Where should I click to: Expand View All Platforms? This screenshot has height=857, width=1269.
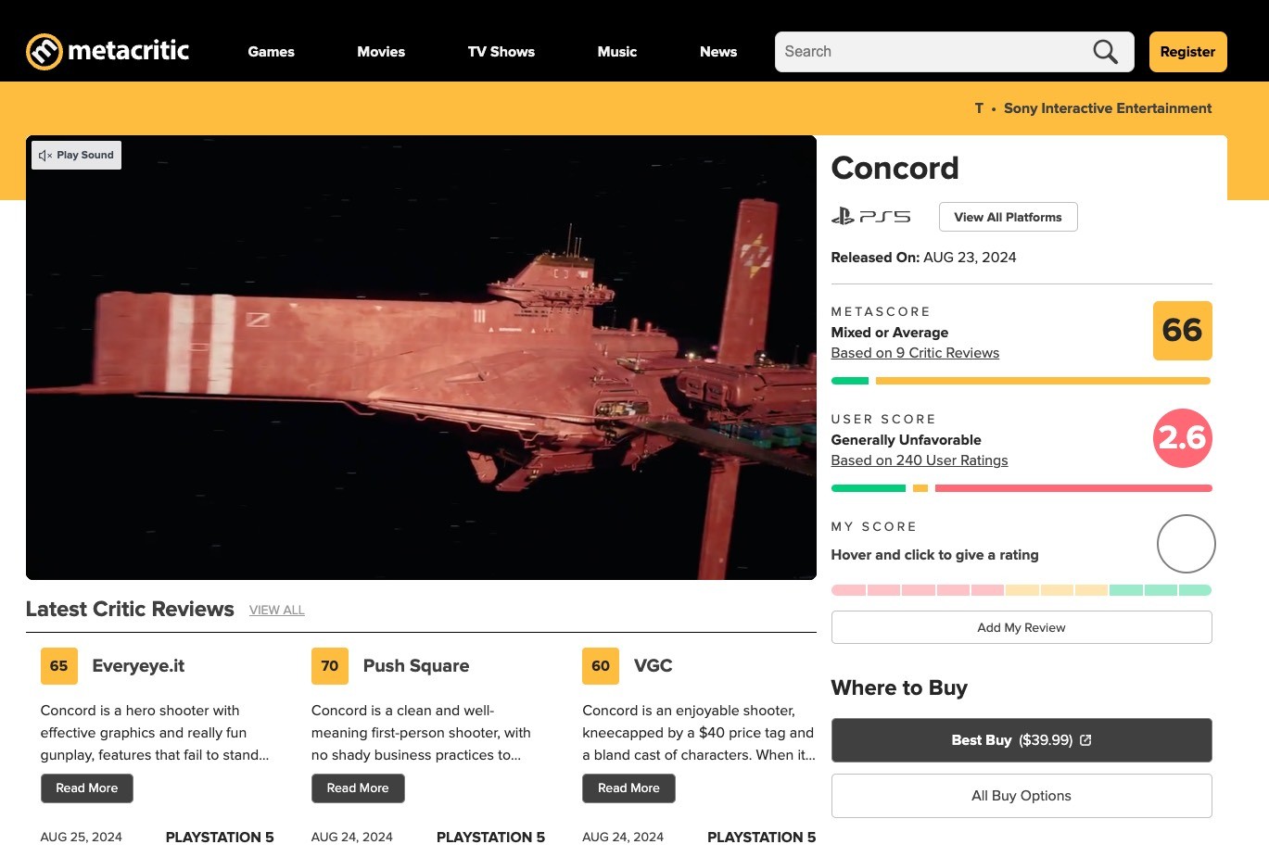tap(1008, 217)
